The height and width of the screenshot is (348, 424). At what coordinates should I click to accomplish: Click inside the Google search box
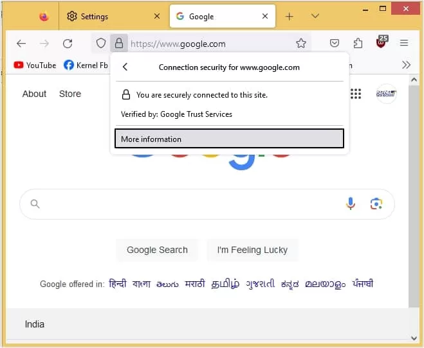click(189, 204)
